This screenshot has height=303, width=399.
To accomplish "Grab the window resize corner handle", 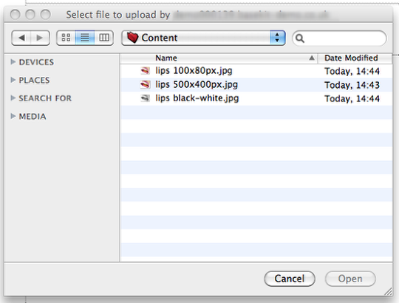I will [389, 292].
